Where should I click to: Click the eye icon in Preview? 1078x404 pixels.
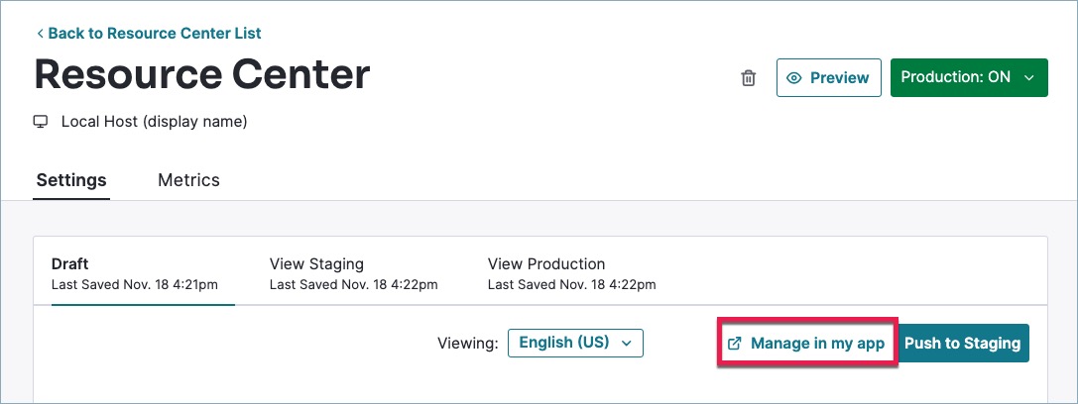[x=794, y=78]
